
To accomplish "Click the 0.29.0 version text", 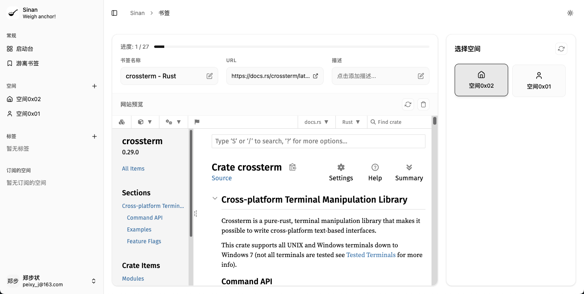I will (x=131, y=152).
